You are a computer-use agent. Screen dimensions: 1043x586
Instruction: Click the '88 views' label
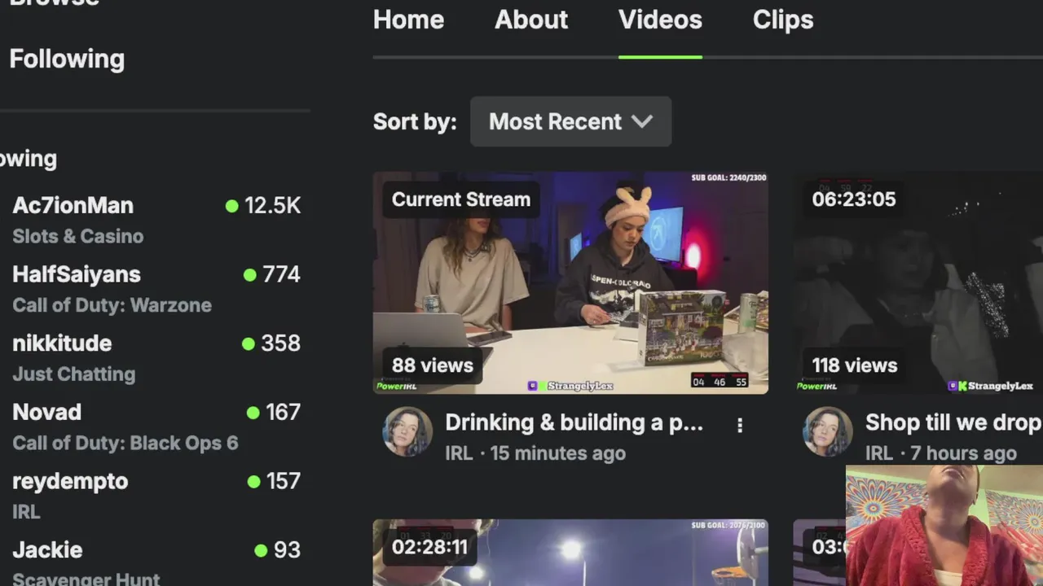point(433,365)
